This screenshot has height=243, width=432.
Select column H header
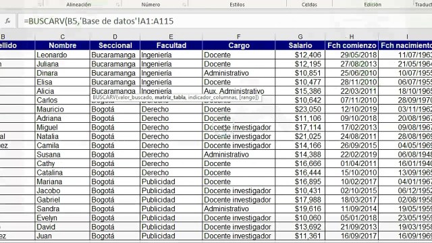pos(352,36)
